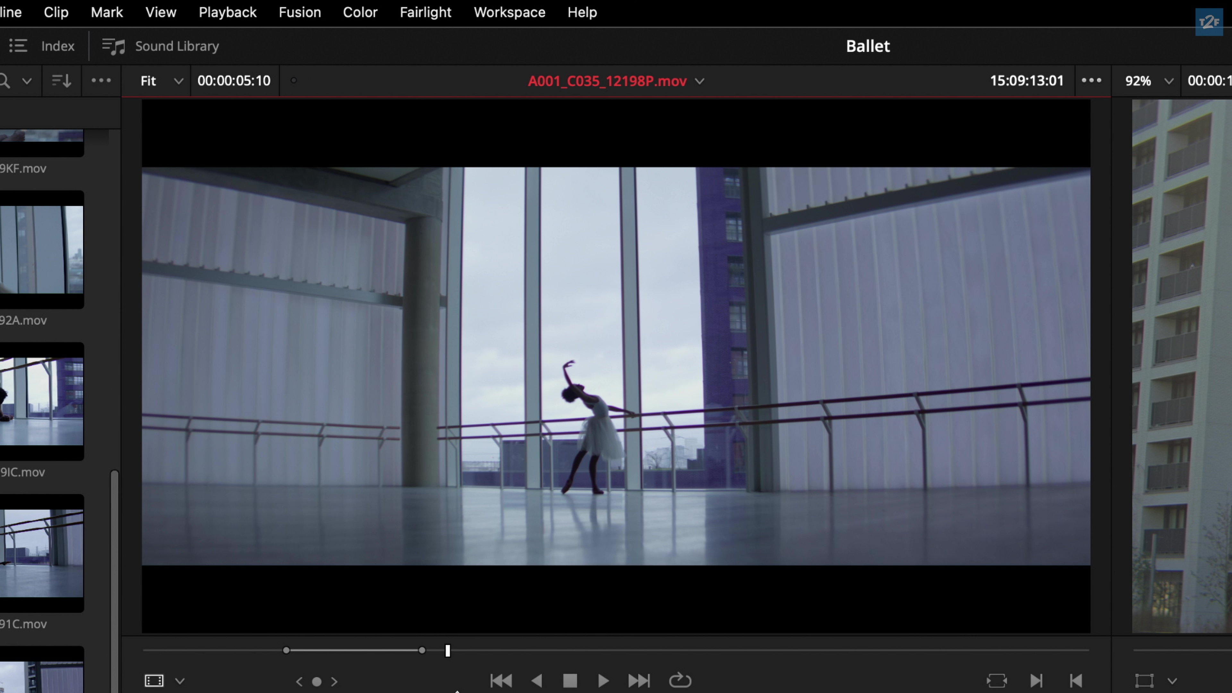Select the 92A.mov clip thumbnail
The height and width of the screenshot is (693, 1232).
coord(42,250)
